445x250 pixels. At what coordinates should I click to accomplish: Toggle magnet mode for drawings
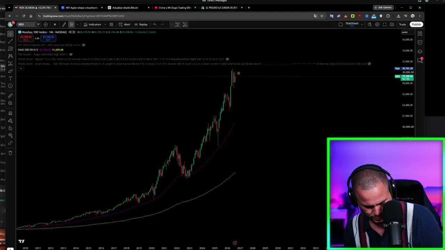[10, 113]
